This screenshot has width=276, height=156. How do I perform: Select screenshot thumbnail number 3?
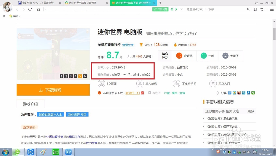point(71,76)
